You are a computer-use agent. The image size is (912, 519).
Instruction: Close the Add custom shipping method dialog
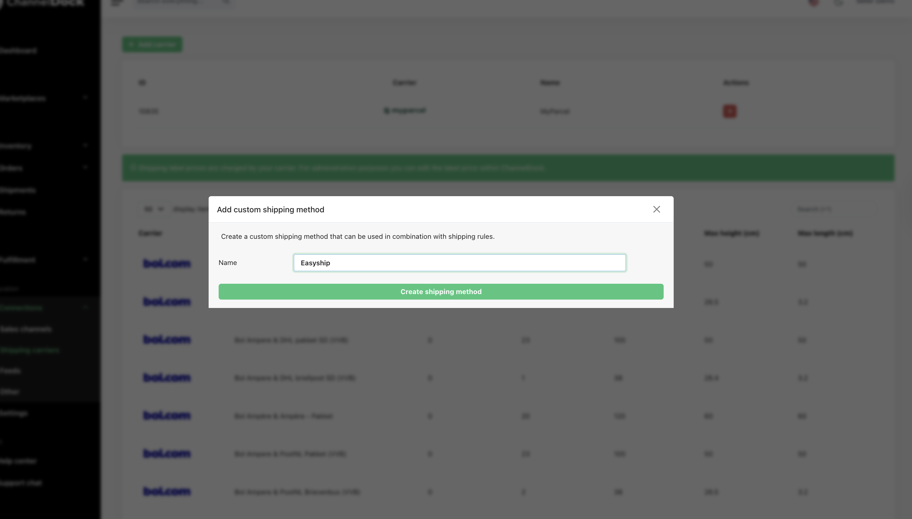656,209
